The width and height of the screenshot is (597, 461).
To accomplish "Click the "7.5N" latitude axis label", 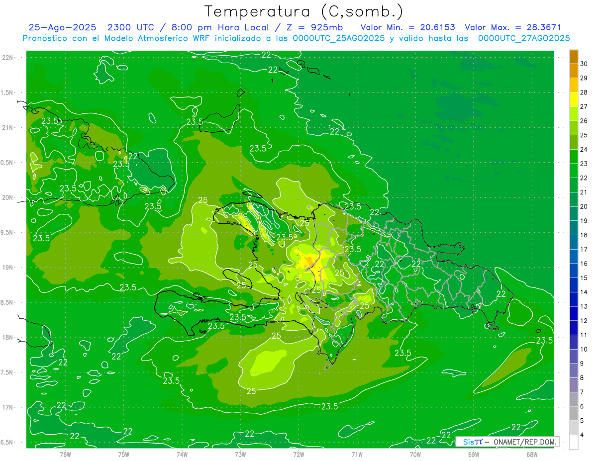I will [x=7, y=372].
